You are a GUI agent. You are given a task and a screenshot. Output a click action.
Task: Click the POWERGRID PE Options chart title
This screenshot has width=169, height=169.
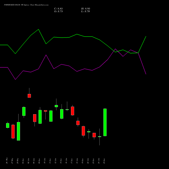tap(26, 5)
